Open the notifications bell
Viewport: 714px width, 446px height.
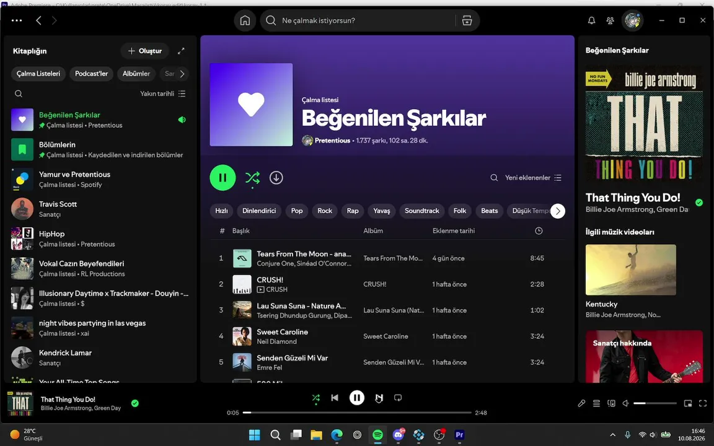tap(591, 20)
